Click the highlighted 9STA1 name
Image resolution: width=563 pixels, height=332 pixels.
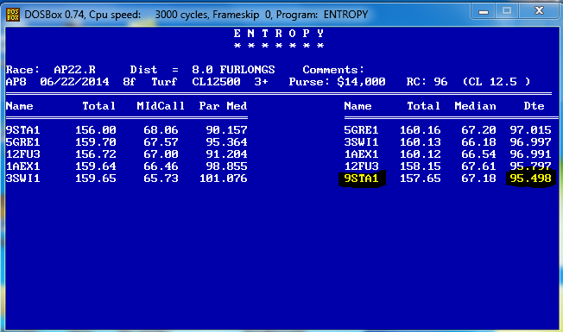tap(361, 179)
